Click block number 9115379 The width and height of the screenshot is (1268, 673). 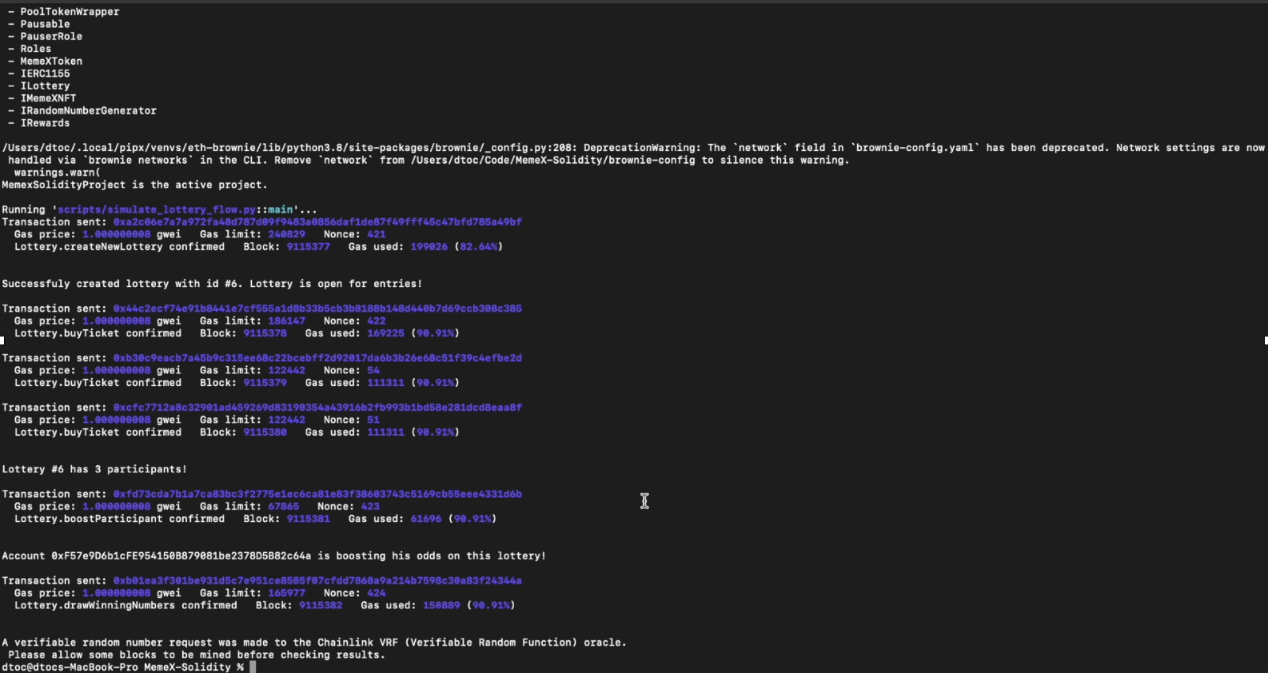click(265, 383)
